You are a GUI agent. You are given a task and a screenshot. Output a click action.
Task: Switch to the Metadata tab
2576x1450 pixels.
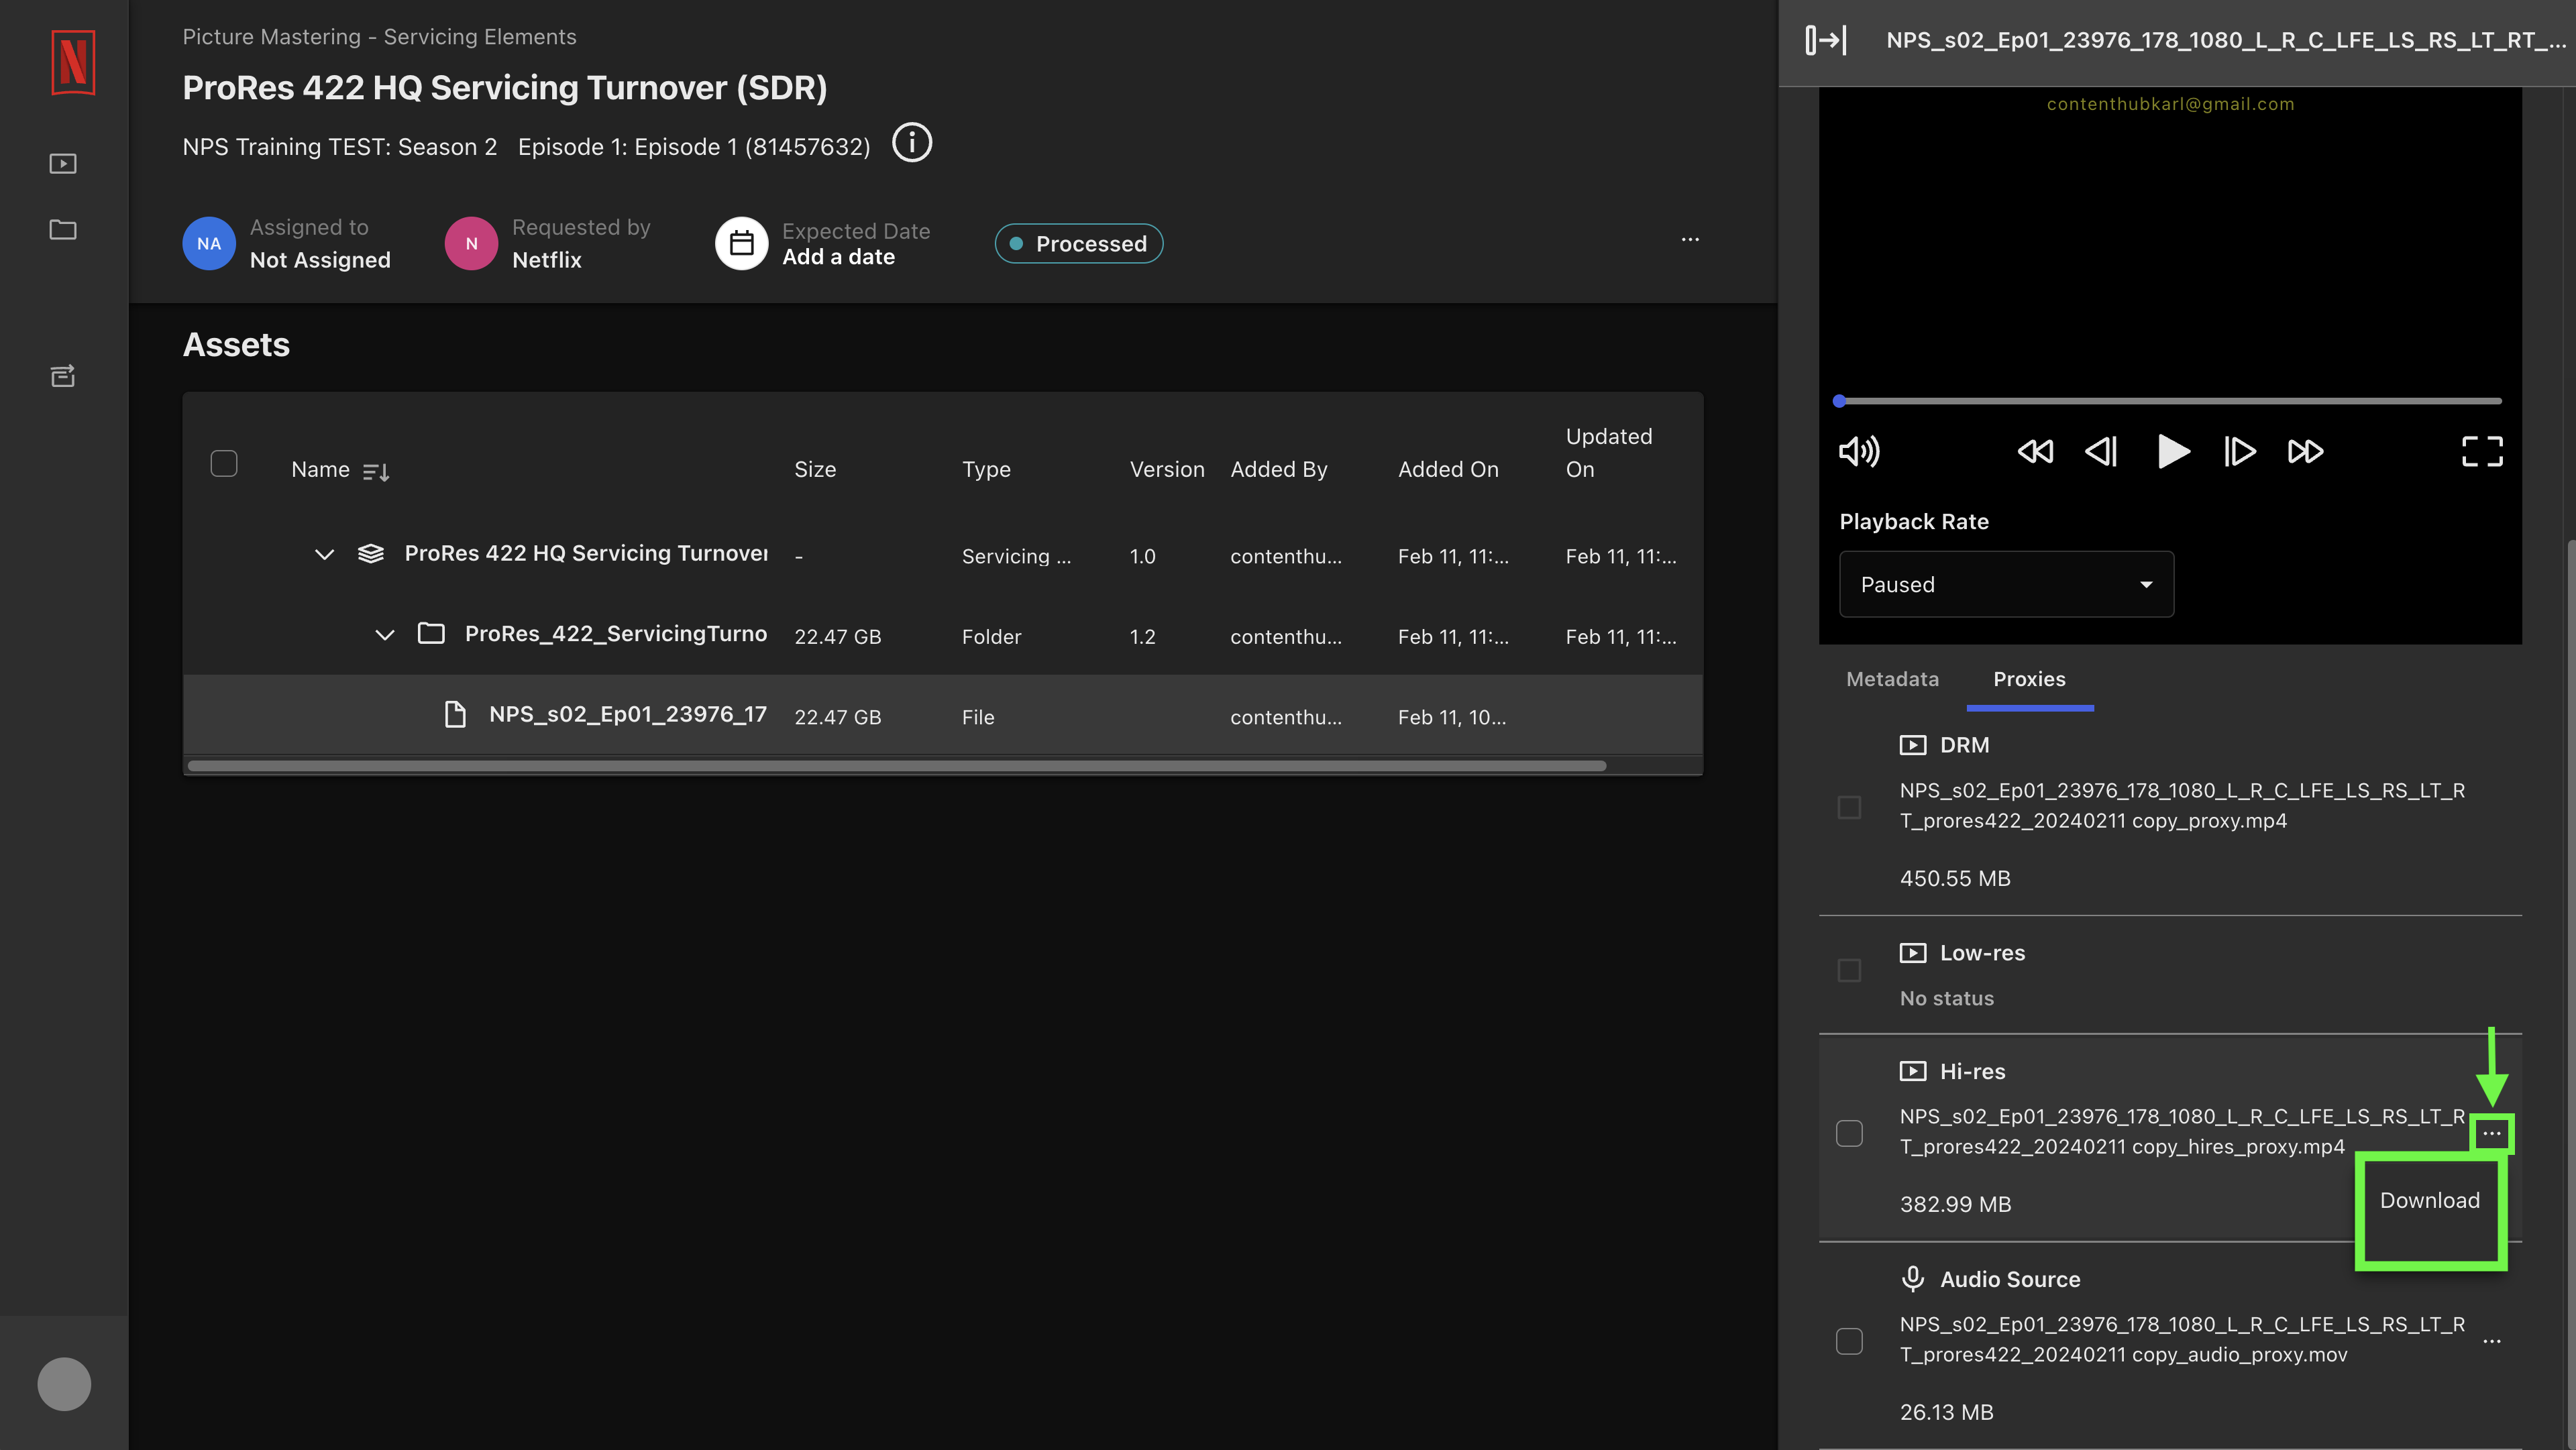[x=1892, y=679]
